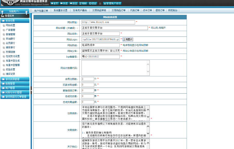Open 广告管理 in the sidebar
The image size is (234, 149).
tap(10, 30)
